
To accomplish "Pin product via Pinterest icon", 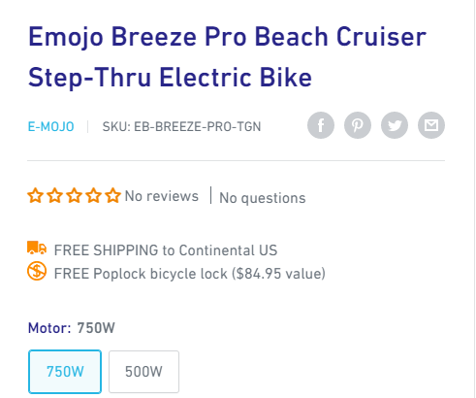I will 358,125.
